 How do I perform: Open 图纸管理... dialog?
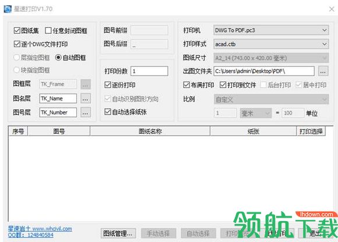tap(118, 233)
